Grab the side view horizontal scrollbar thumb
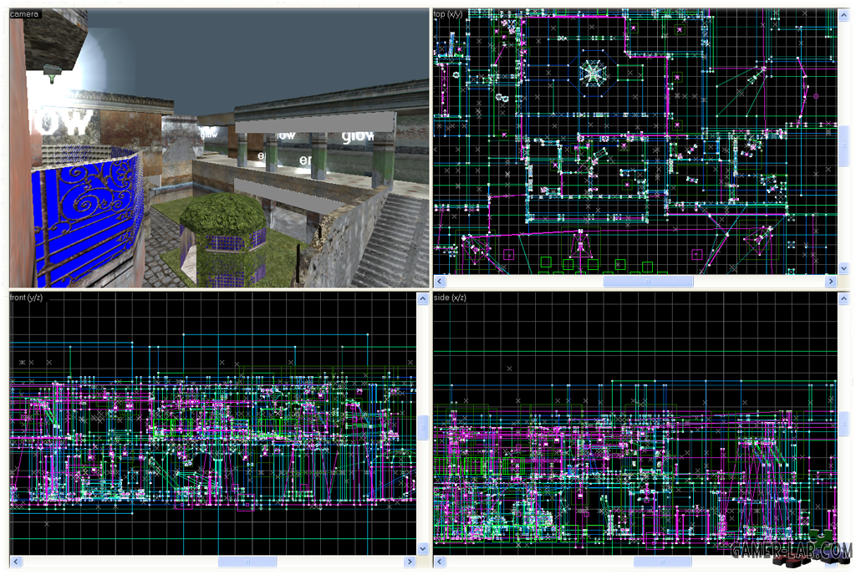This screenshot has height=575, width=856. [662, 562]
